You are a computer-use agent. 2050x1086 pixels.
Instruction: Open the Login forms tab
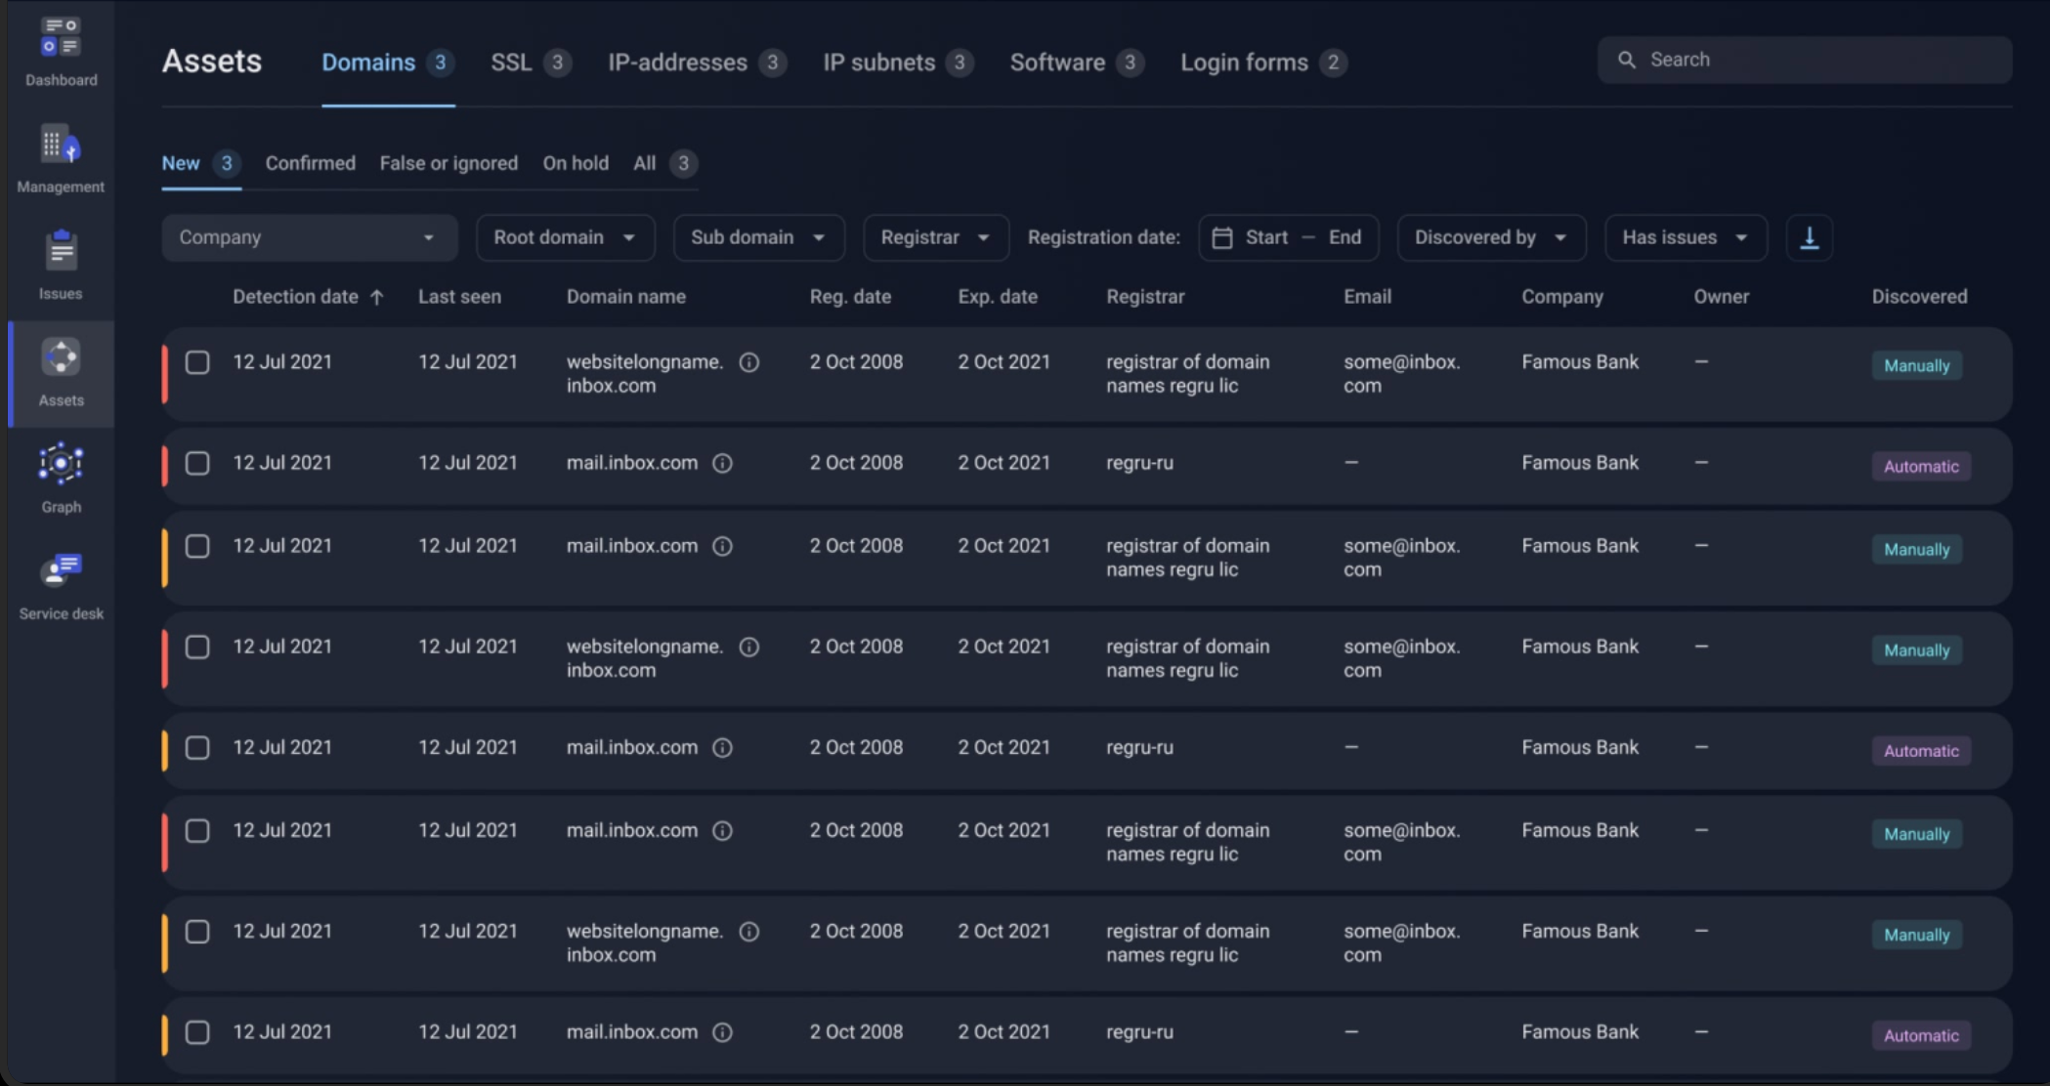click(1244, 63)
